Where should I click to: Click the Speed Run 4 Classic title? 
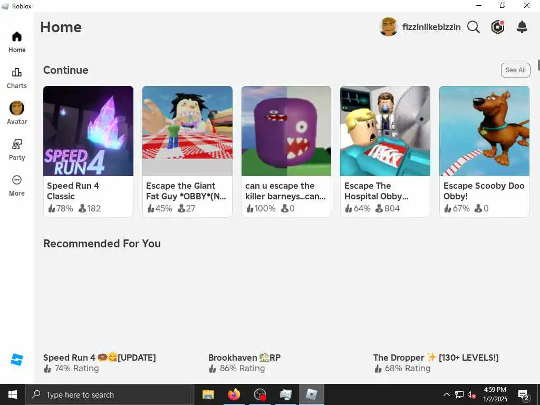[x=73, y=191]
